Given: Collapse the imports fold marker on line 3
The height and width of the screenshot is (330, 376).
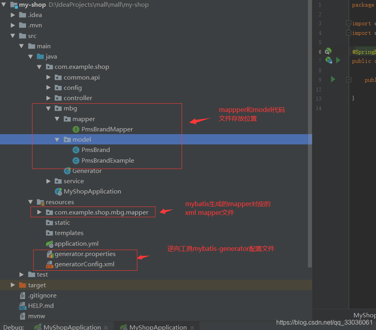Looking at the screenshot, I should coord(349,23).
